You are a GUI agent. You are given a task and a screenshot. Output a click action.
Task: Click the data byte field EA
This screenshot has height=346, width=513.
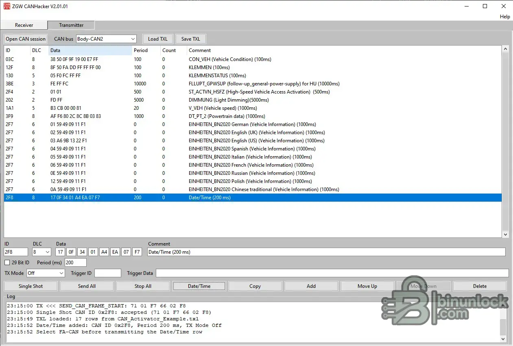115,252
